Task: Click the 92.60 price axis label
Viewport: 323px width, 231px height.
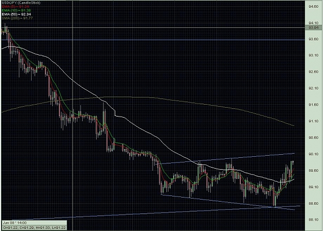Action: [x=313, y=72]
